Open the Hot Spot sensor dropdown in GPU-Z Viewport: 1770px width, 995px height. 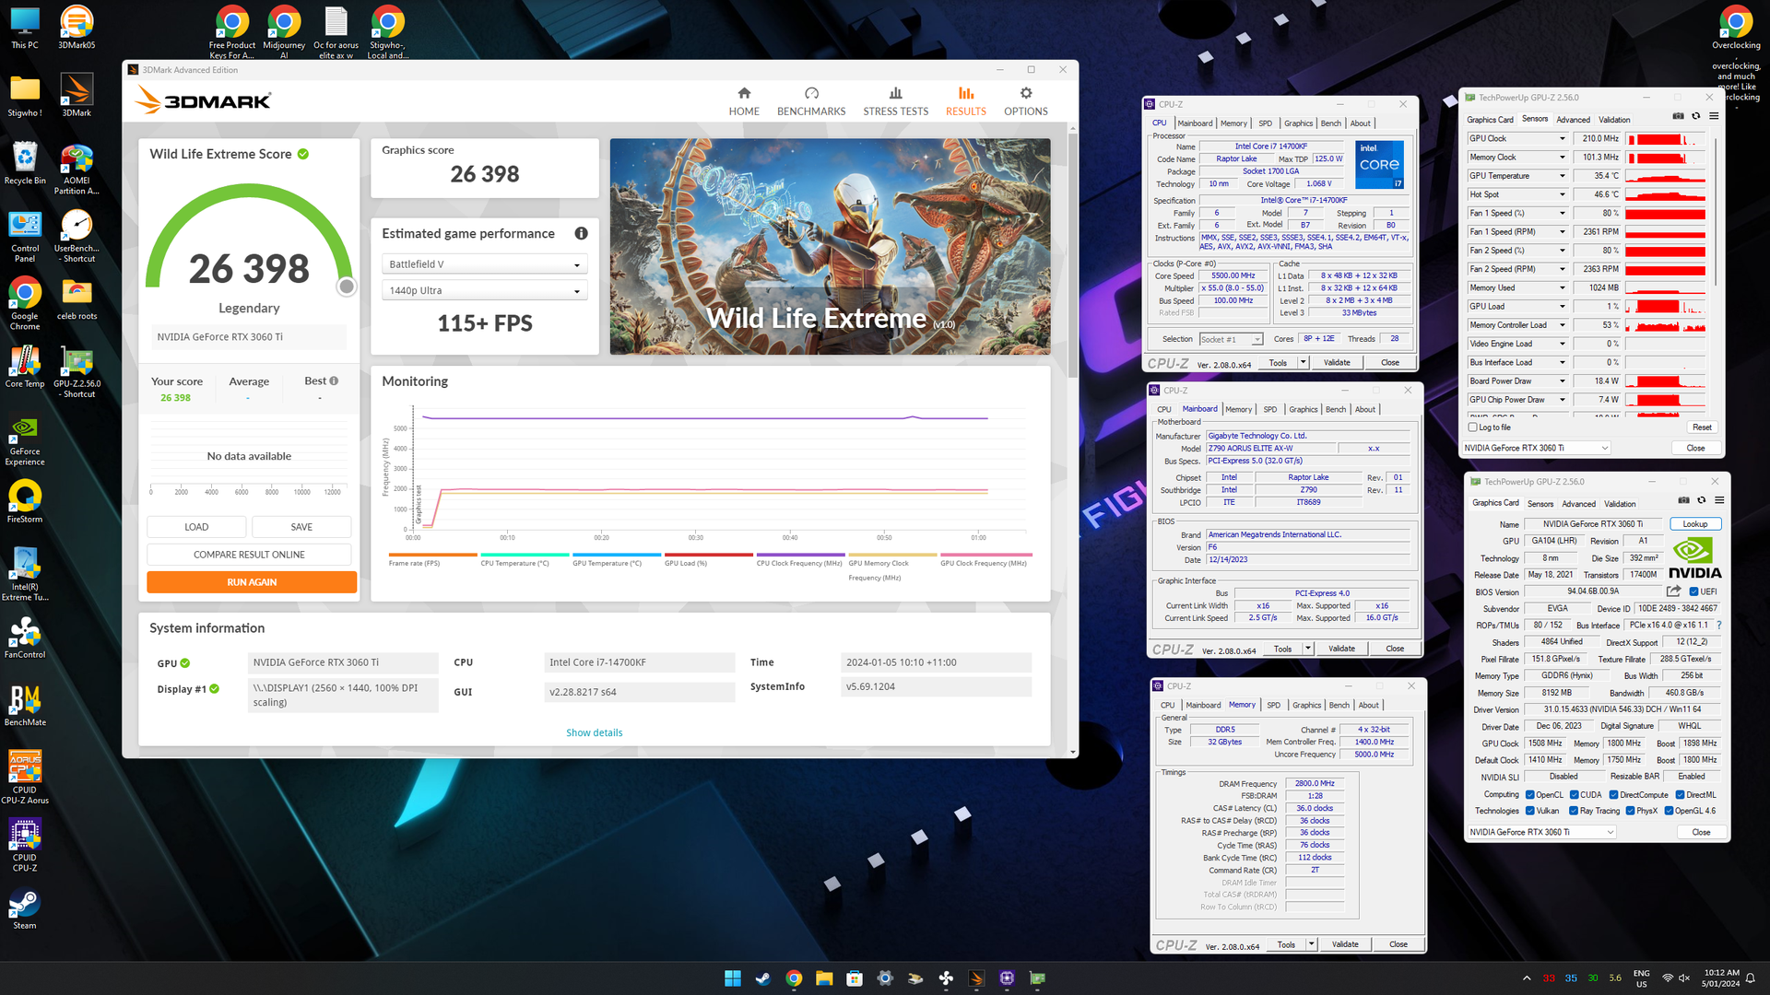pyautogui.click(x=1562, y=194)
